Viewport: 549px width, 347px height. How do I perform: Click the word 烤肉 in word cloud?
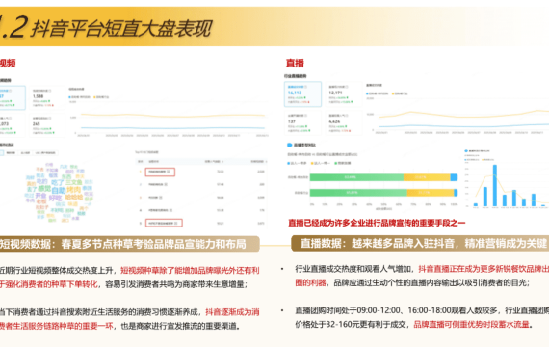(73, 190)
